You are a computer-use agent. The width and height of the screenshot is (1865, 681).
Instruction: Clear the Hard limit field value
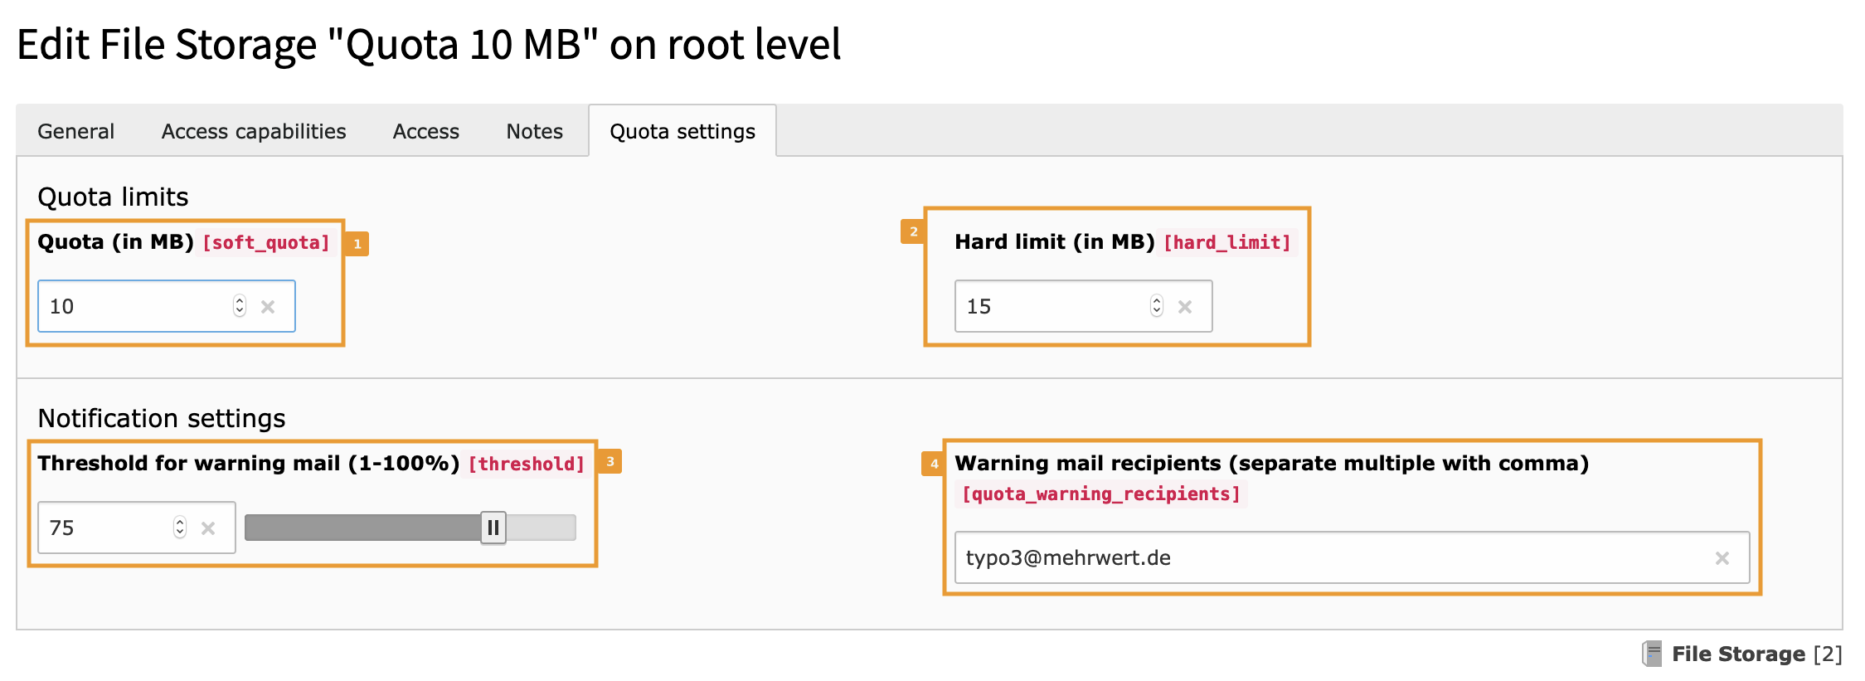click(1185, 307)
